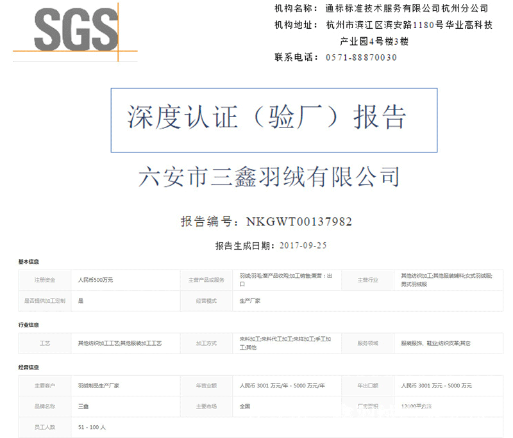The height and width of the screenshot is (438, 513).
Task: Click the brand value 三鑫
Action: (83, 407)
